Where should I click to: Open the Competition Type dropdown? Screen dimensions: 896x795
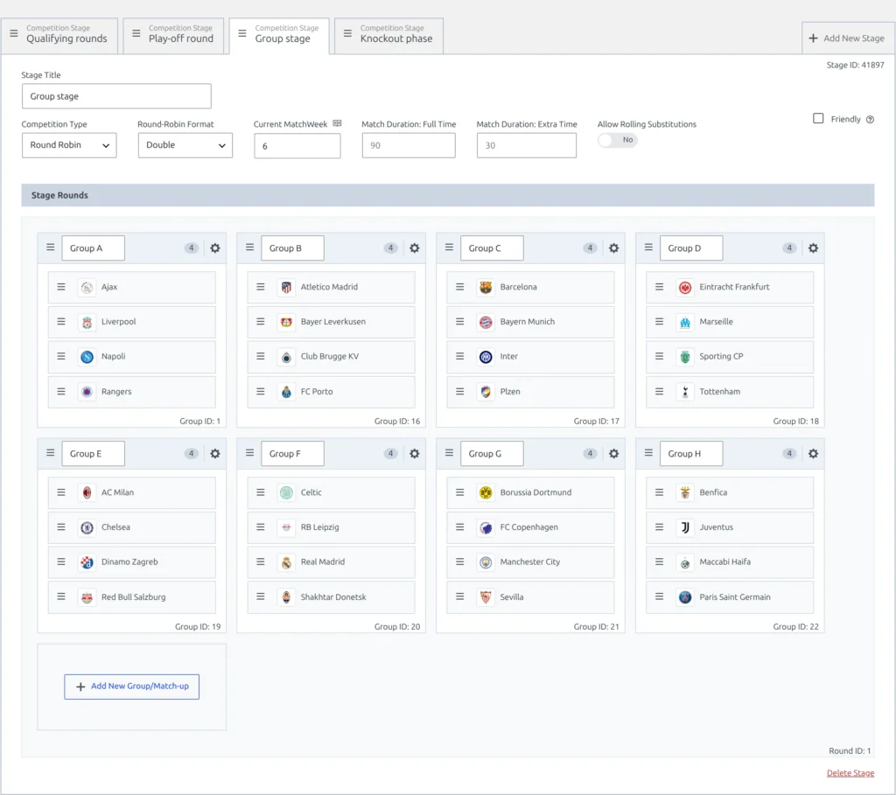click(69, 145)
